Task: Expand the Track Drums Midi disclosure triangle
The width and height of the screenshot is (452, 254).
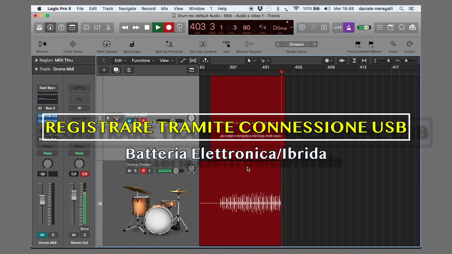Action: [36, 69]
